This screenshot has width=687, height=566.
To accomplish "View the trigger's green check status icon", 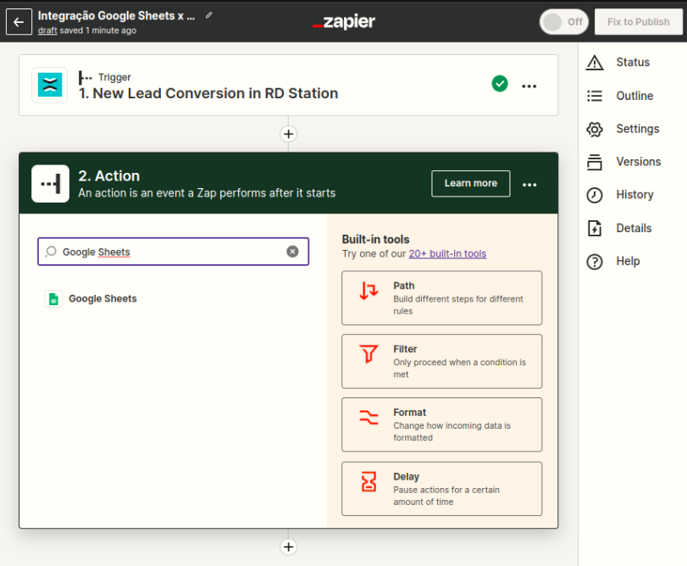I will pyautogui.click(x=500, y=84).
